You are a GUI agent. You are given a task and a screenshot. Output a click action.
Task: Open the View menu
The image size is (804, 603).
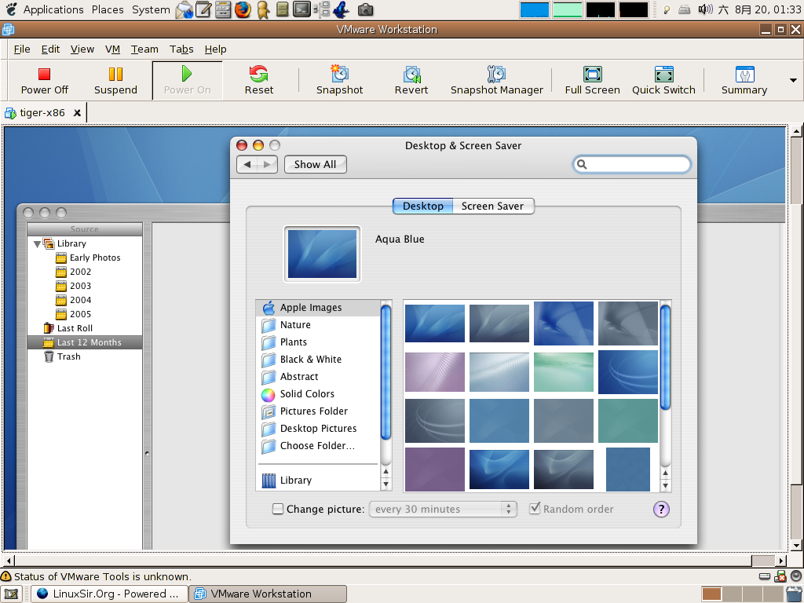(x=82, y=49)
